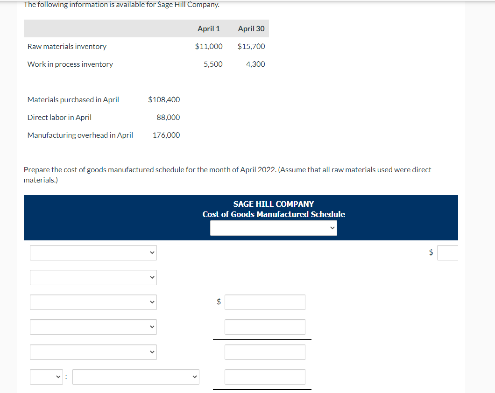The height and width of the screenshot is (393, 495).
Task: Click the first middle-column amount field with dollar sign
Action: coord(265,302)
